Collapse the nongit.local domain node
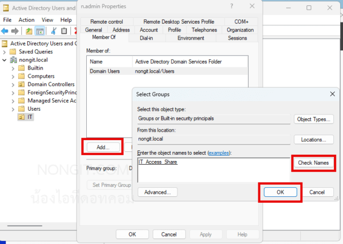Viewport: 343px width, 244px height. [x=4, y=60]
